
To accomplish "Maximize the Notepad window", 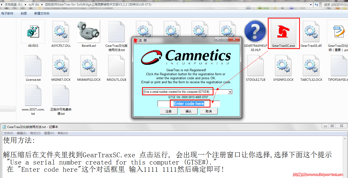I will 332,126.
